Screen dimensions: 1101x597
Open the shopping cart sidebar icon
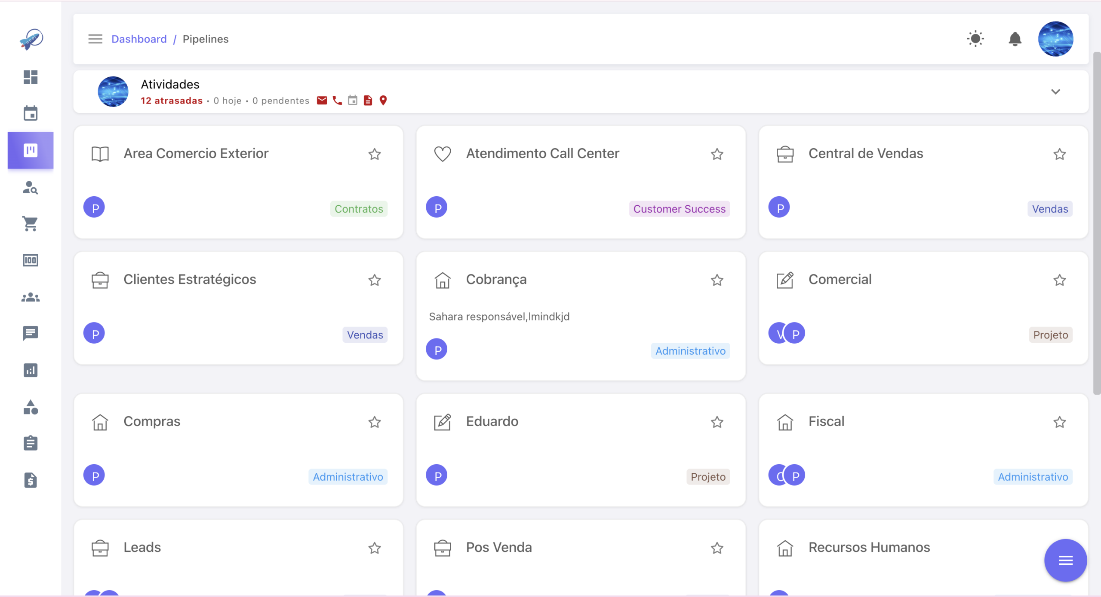(31, 223)
